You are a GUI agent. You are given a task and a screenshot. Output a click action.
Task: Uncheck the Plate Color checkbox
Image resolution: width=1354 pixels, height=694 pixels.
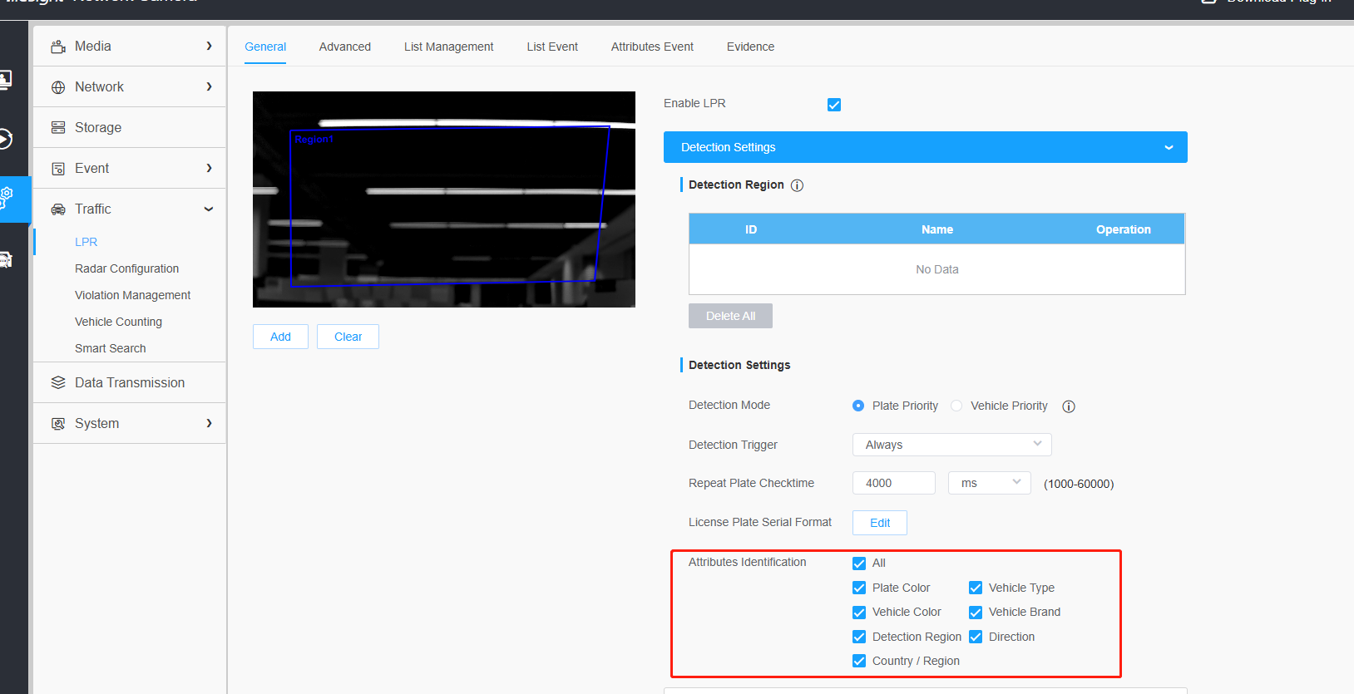(859, 588)
